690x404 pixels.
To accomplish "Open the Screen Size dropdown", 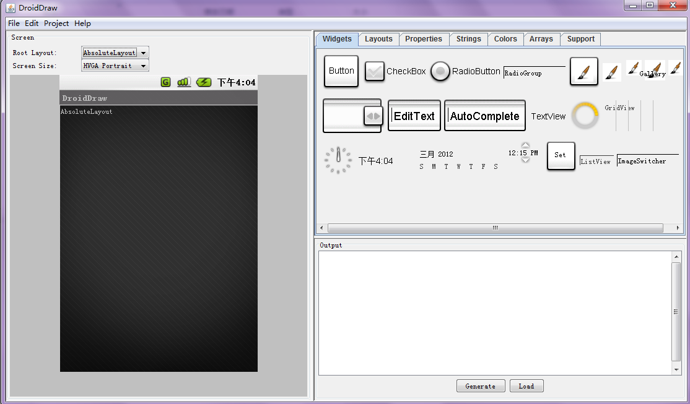I will click(x=115, y=66).
